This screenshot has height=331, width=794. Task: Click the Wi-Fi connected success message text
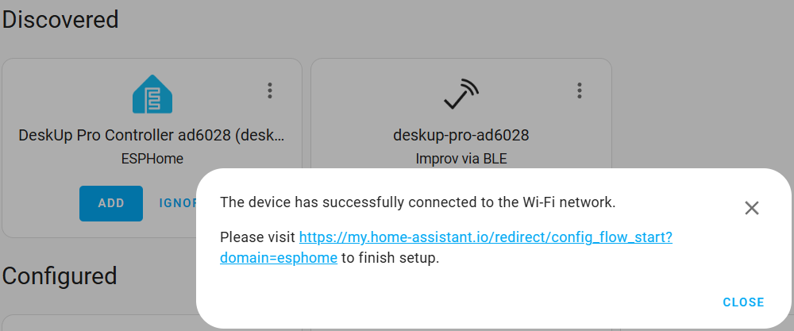point(418,202)
